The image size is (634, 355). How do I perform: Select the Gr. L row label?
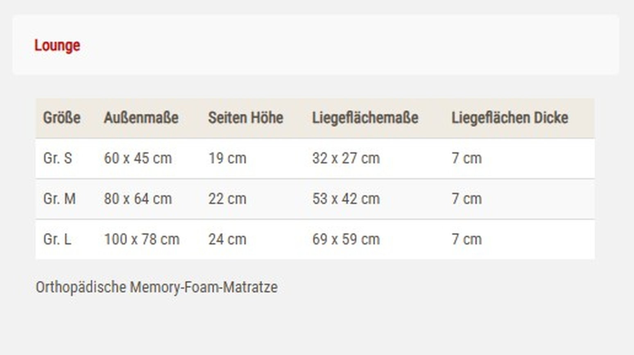(57, 239)
